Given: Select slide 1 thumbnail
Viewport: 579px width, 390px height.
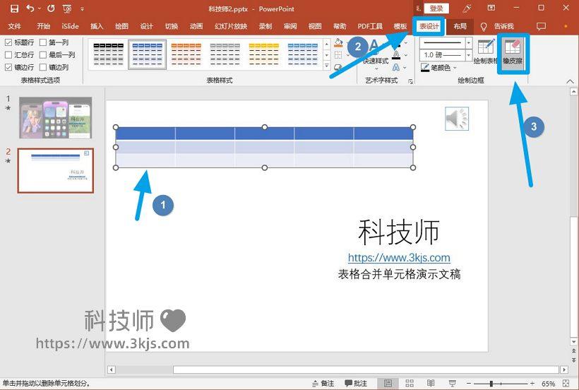Looking at the screenshot, I should [x=55, y=118].
